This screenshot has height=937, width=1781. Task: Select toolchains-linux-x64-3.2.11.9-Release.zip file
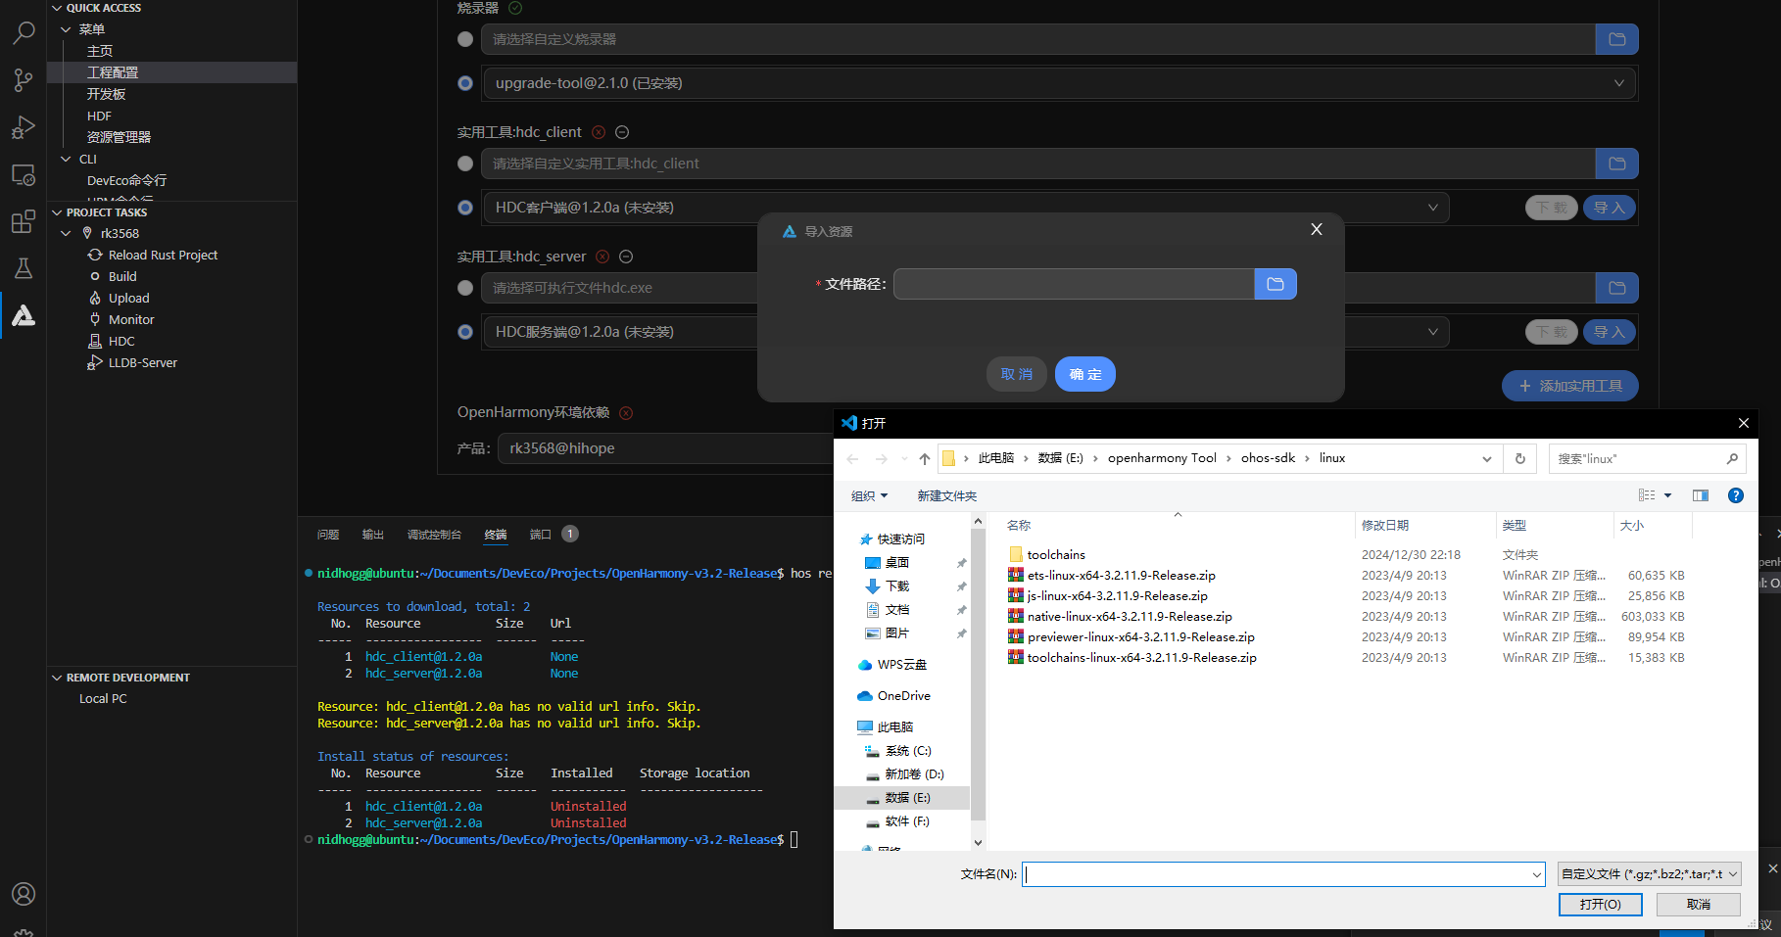click(x=1141, y=658)
